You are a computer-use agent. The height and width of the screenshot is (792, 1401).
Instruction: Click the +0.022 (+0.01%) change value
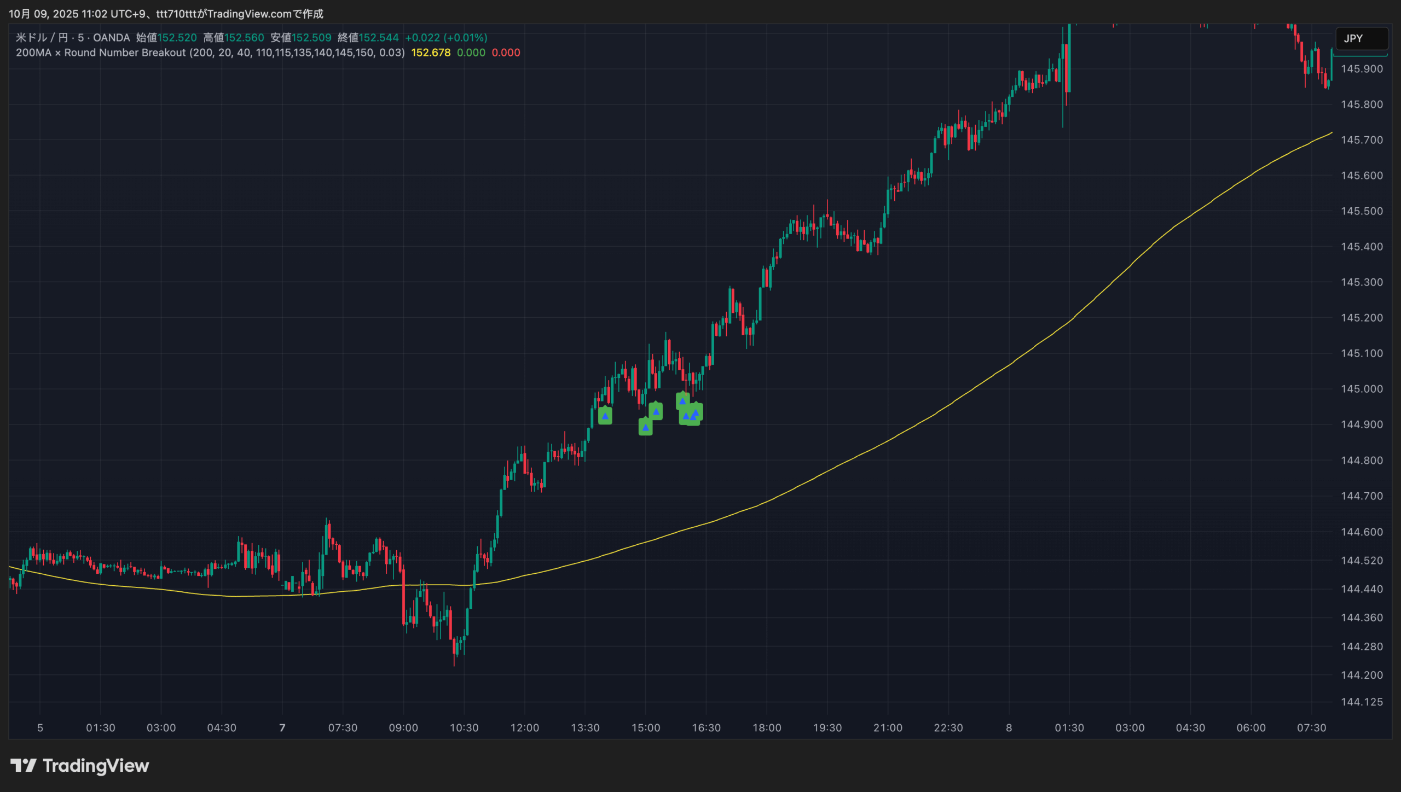pyautogui.click(x=445, y=38)
